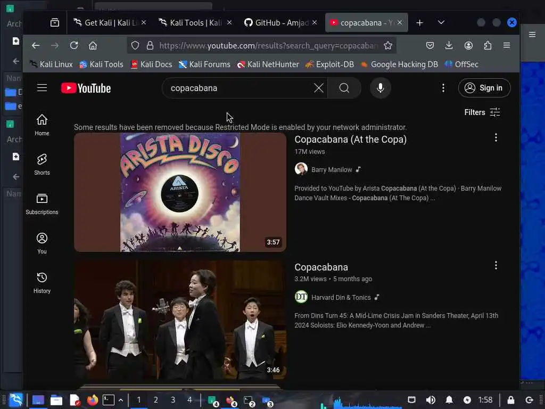545x409 pixels.
Task: Switch to workspace 2
Action: [x=156, y=400]
